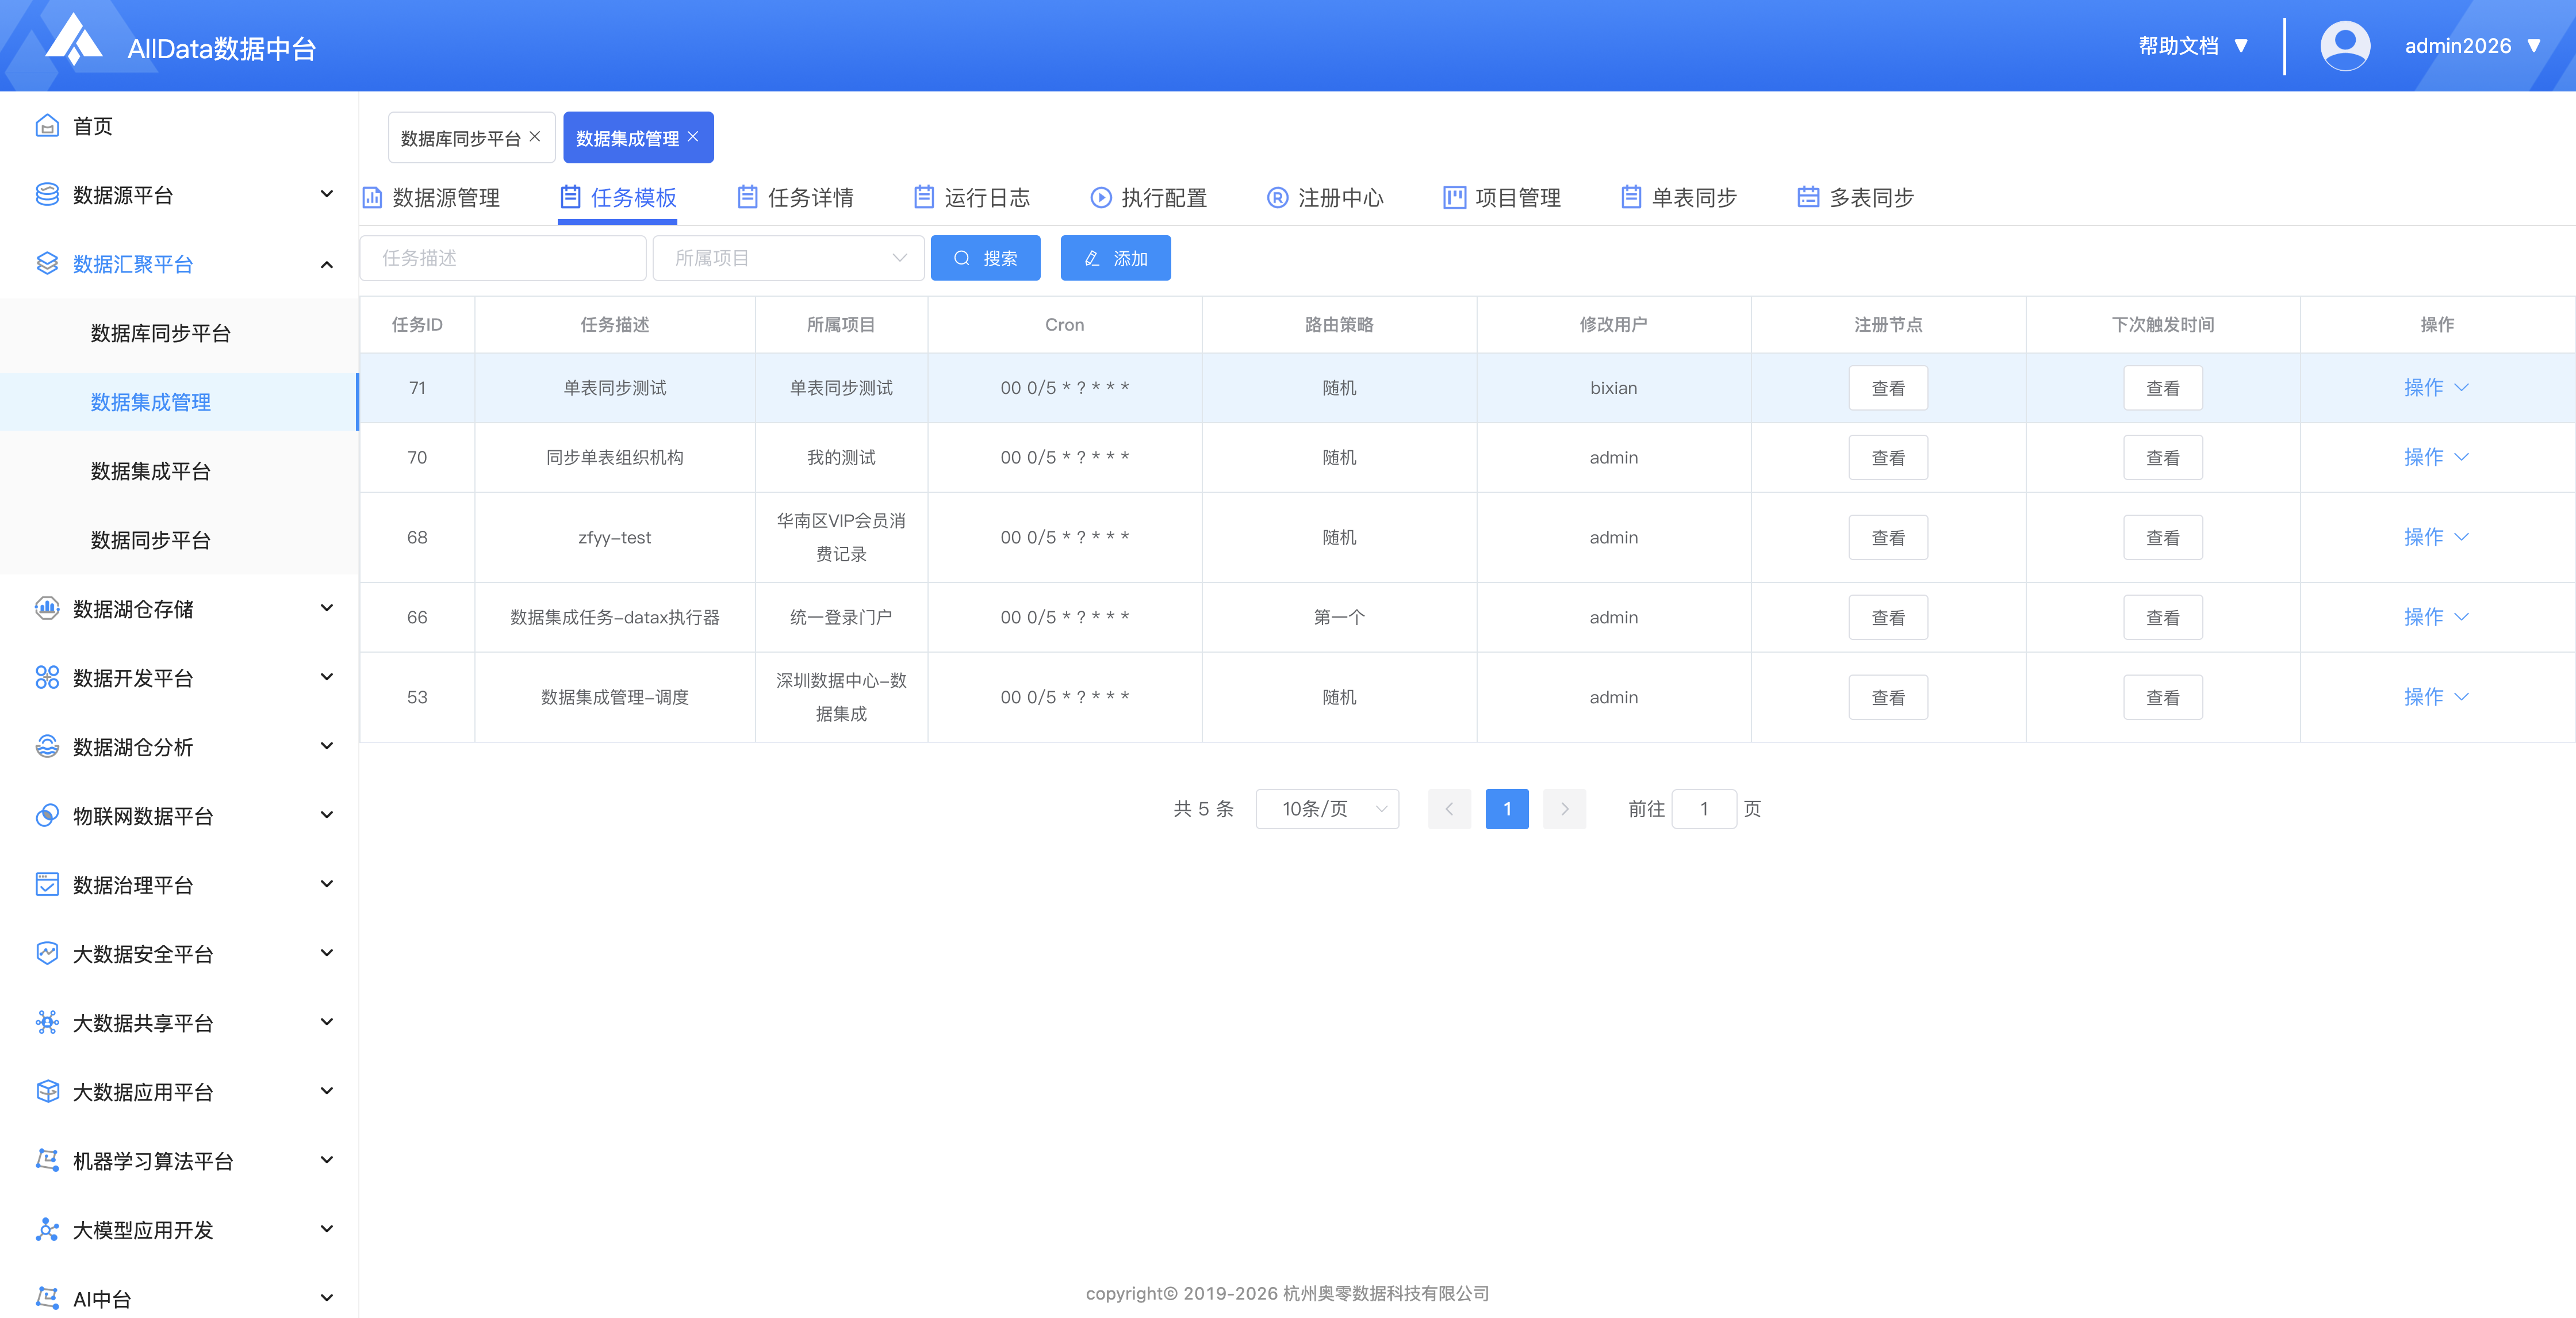Click the 项目管理 board icon
Viewport: 2576px width, 1318px height.
(x=1454, y=198)
